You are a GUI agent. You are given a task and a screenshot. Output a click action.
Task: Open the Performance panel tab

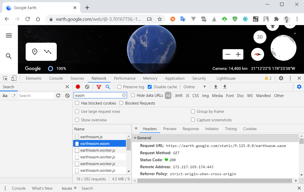[125, 78]
